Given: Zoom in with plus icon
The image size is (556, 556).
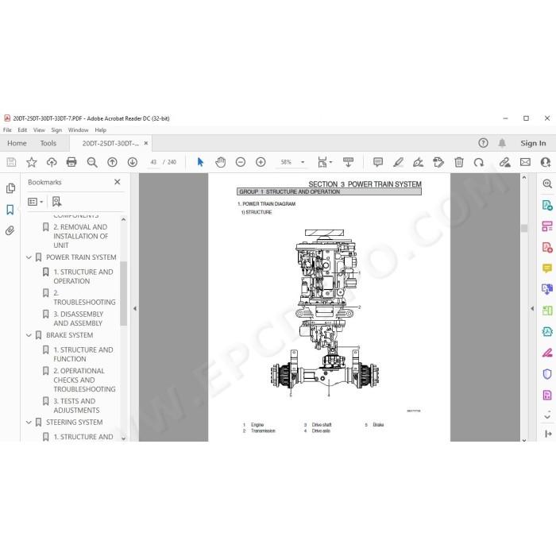Looking at the screenshot, I should [x=261, y=162].
